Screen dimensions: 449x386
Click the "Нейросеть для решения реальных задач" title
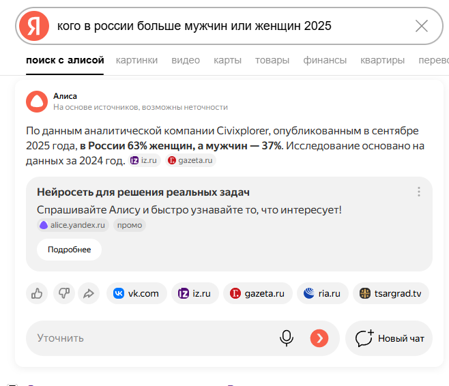point(143,192)
